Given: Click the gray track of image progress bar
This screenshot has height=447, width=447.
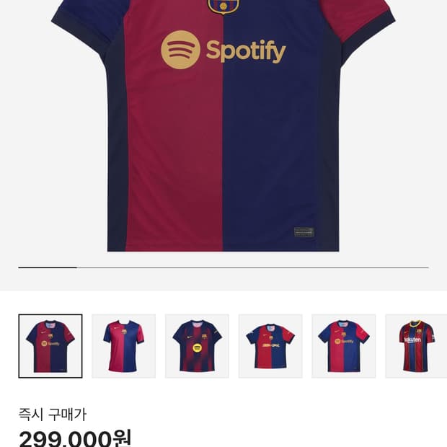Looking at the screenshot, I should coord(252,267).
